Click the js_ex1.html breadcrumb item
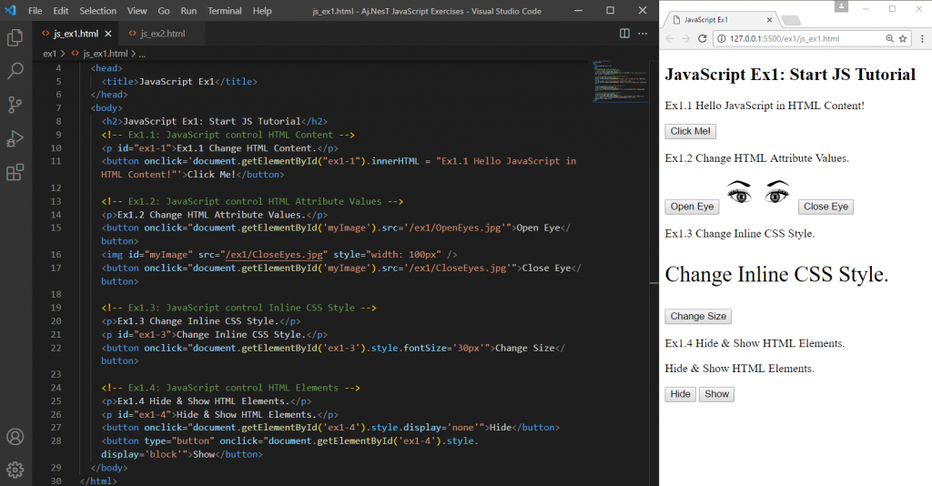 (x=105, y=54)
